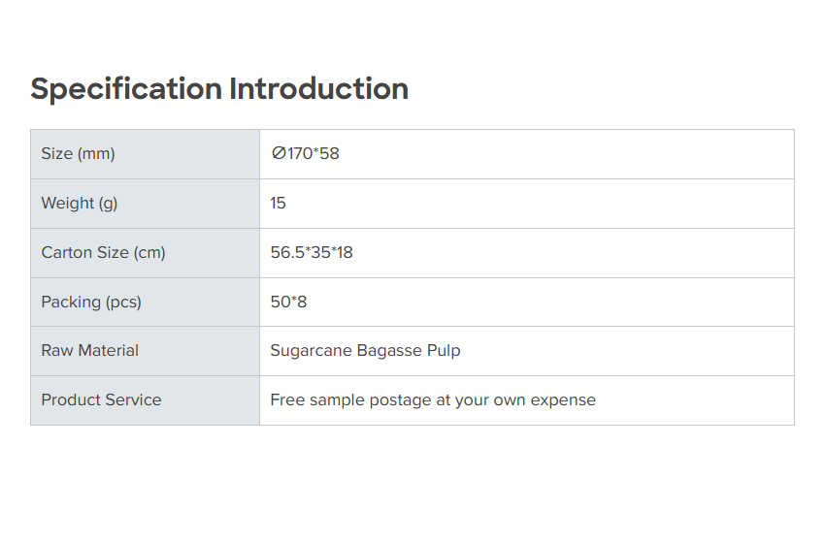
Task: Click the word Introduction in heading
Action: 318,89
